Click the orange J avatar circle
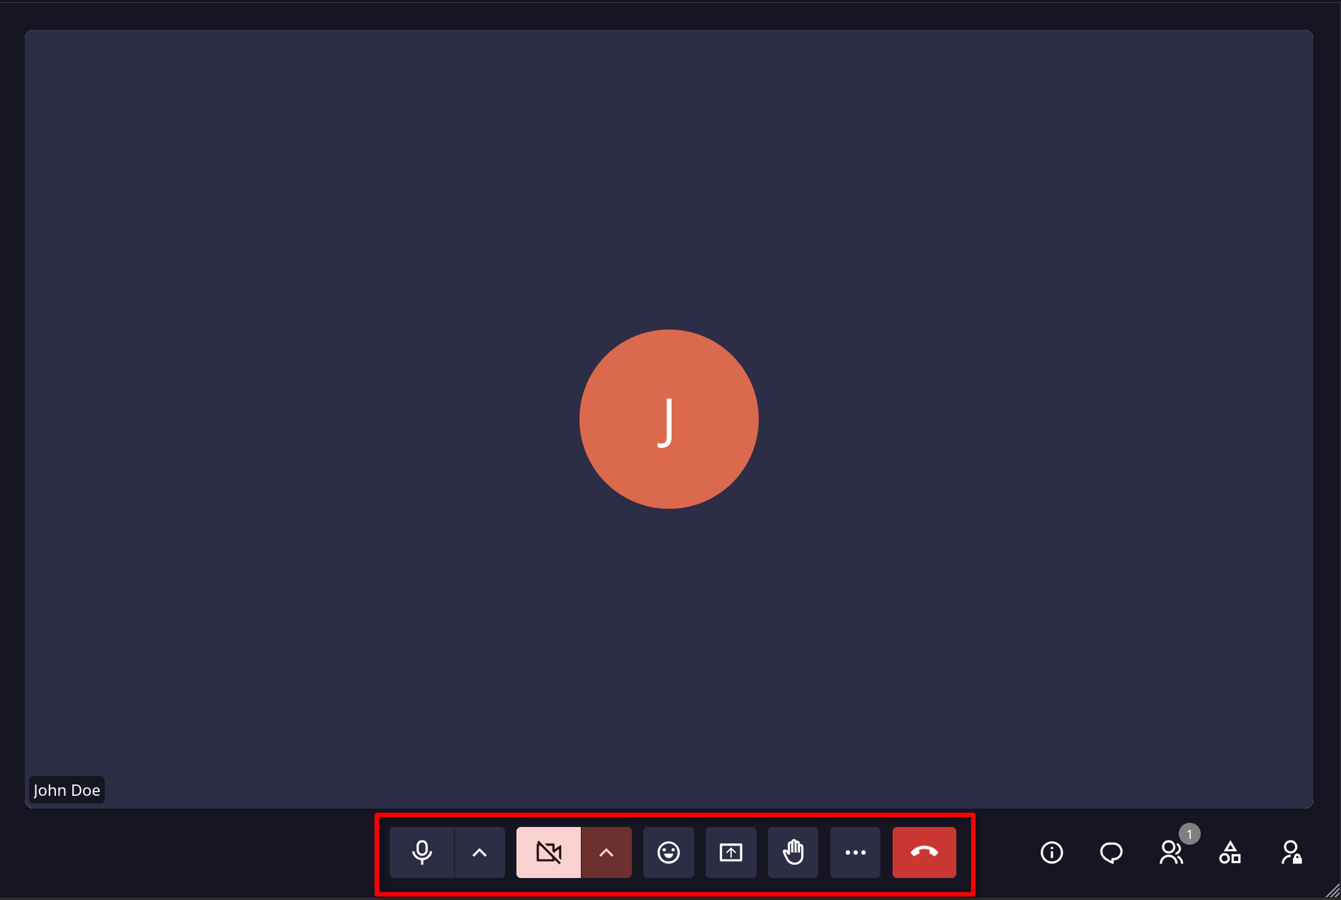Screen dimensions: 1341x900 pos(669,419)
